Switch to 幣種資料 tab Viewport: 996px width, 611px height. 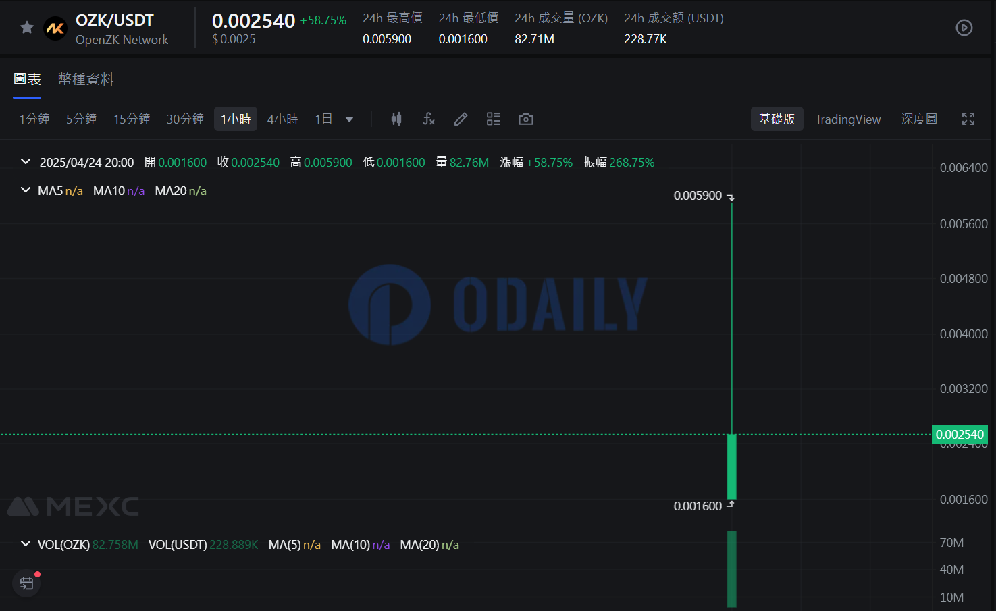point(86,79)
